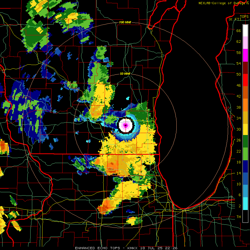250x250 pixels.
Task: Click the K FT units label
Action: point(235,19)
